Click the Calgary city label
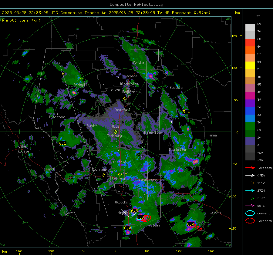This screenshot has height=255, width=273. [118, 178]
